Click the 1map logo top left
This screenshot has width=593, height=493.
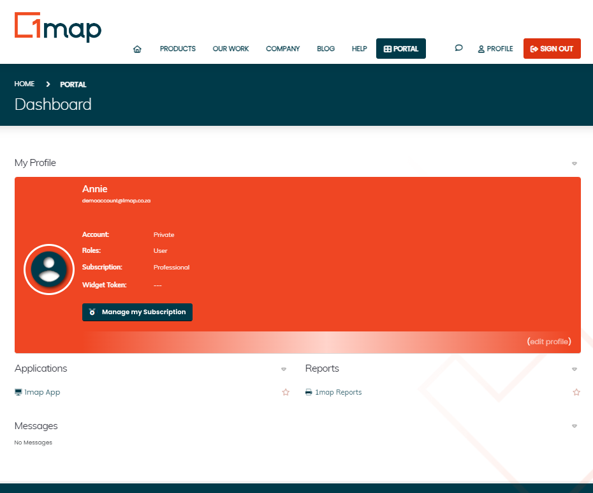[57, 27]
